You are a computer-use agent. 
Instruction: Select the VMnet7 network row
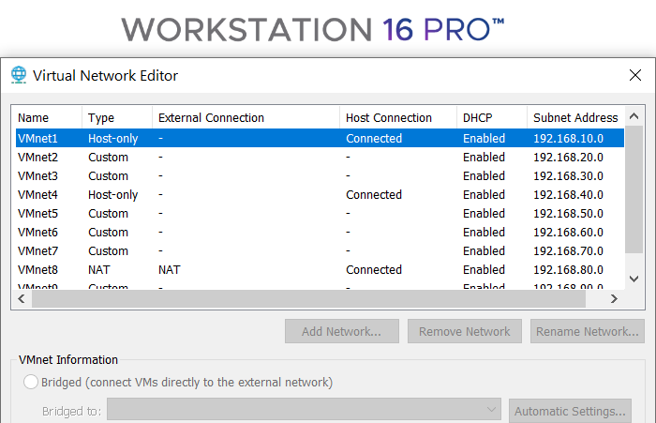(320, 250)
